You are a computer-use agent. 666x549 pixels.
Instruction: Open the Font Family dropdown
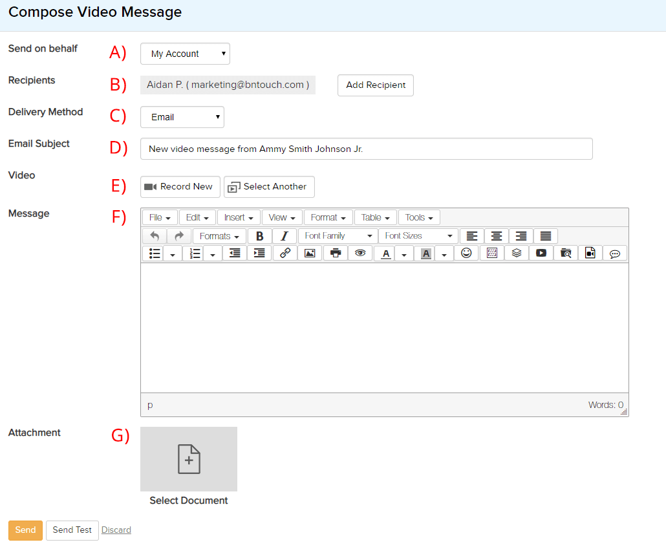(x=338, y=236)
